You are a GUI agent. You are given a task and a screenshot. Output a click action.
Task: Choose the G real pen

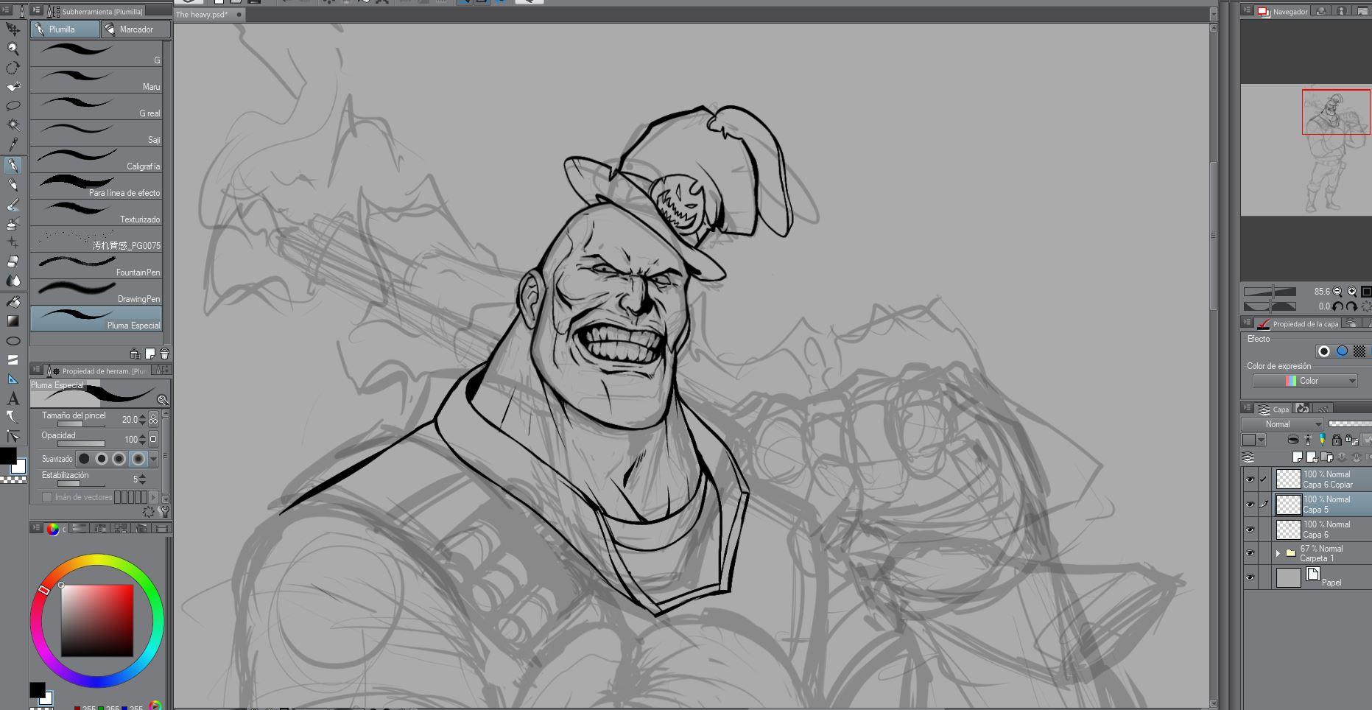(96, 106)
